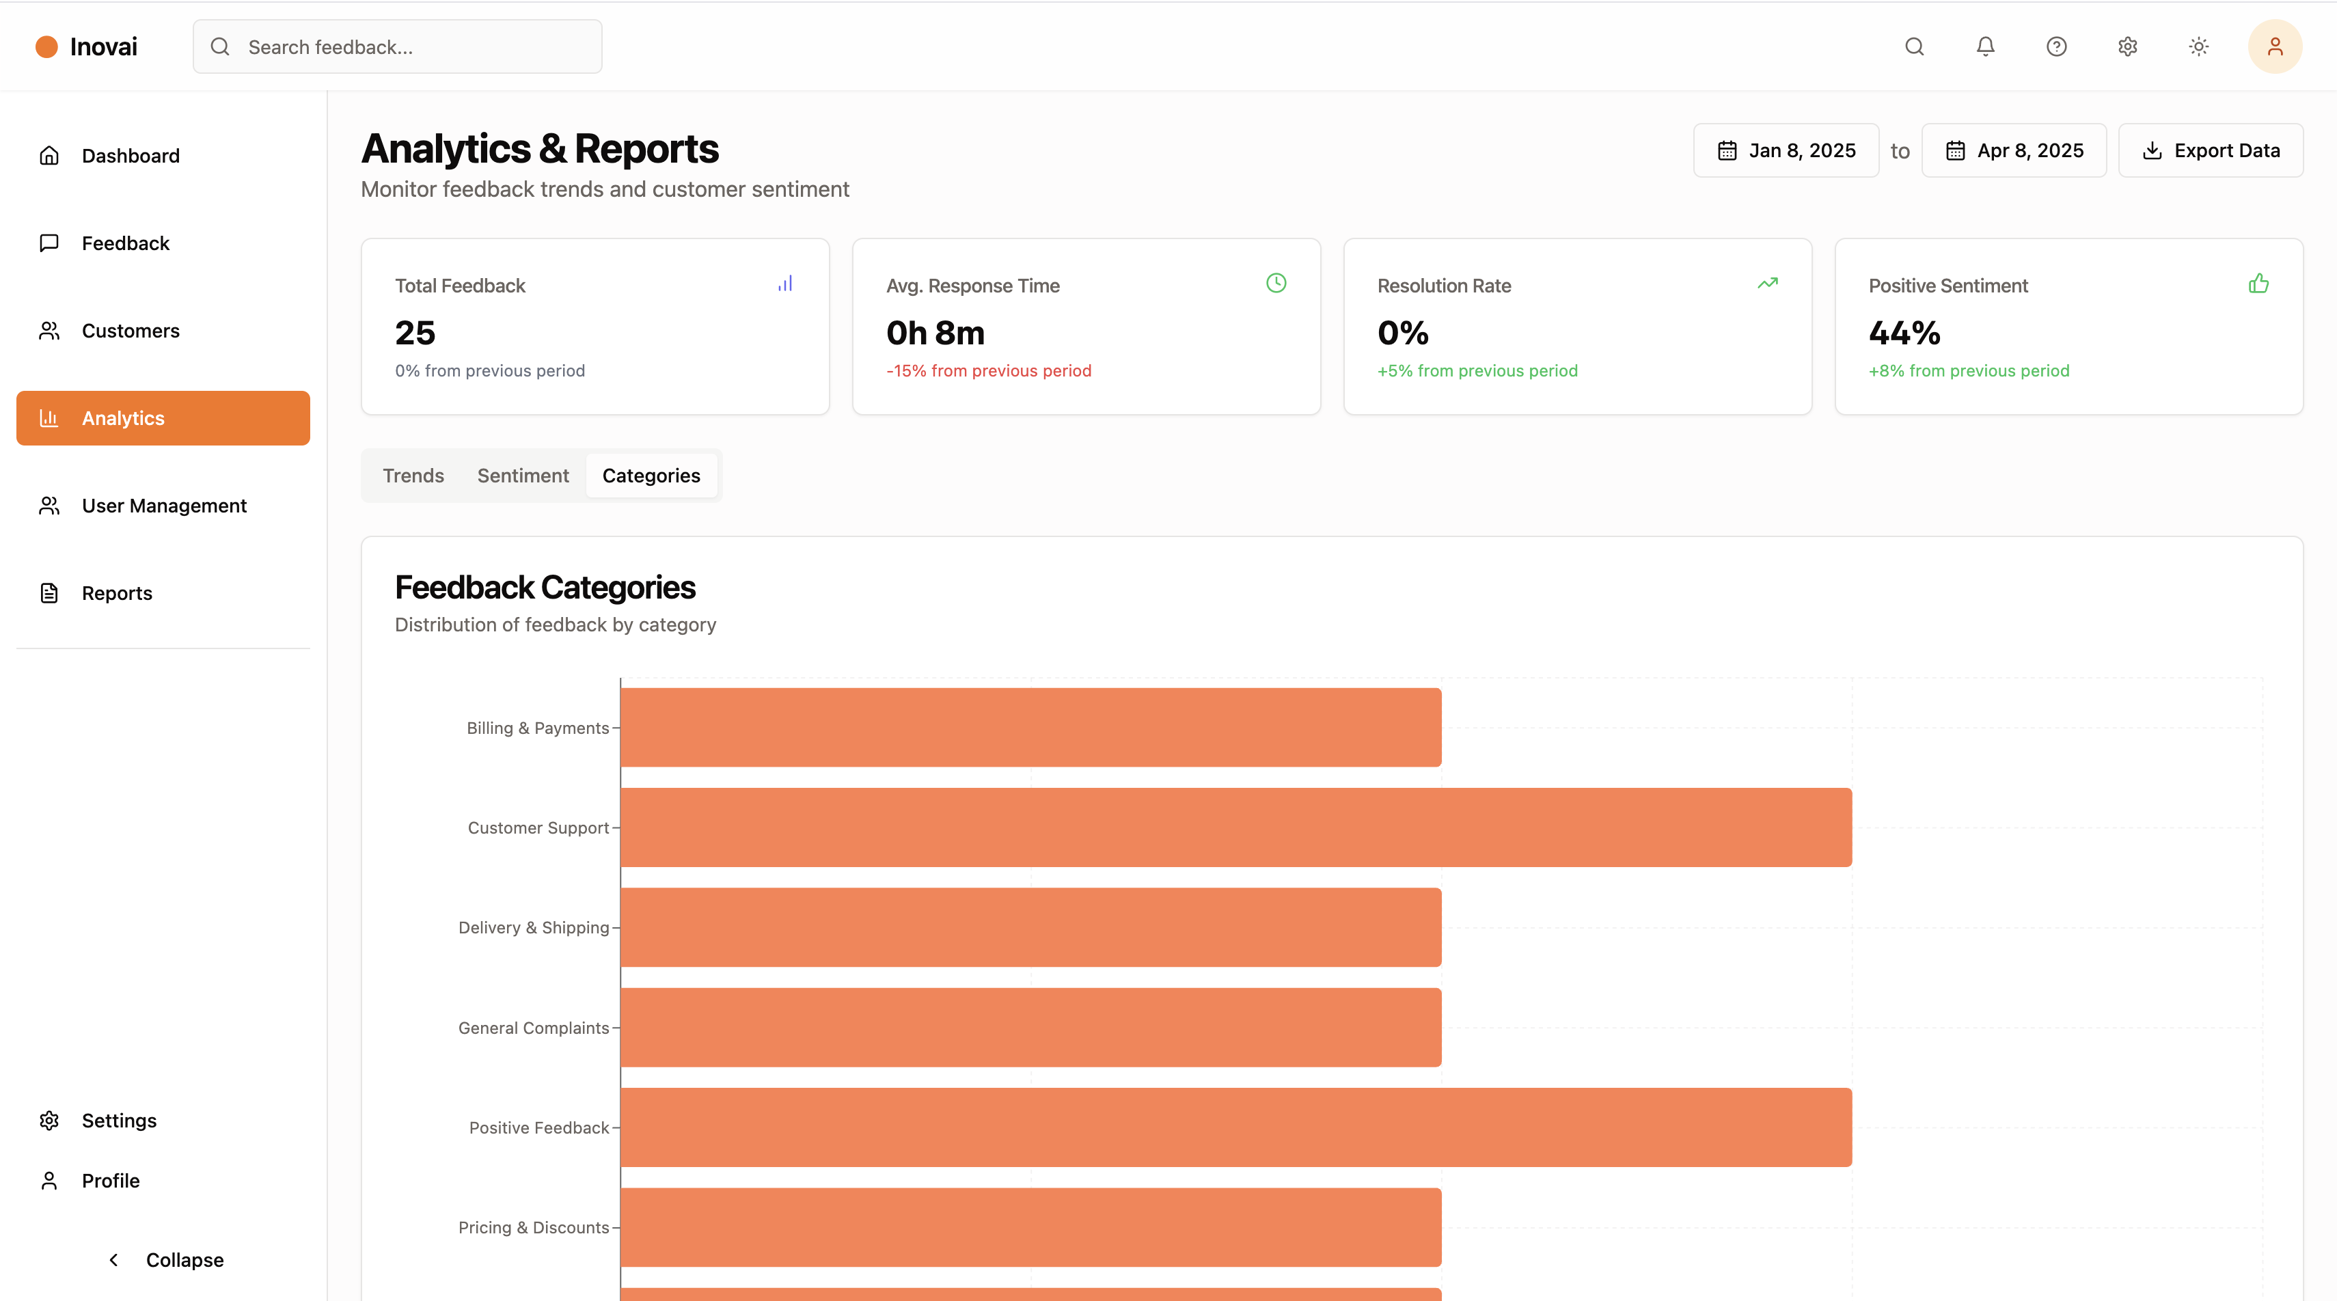Open the help question mark icon
The height and width of the screenshot is (1301, 2337).
tap(2055, 46)
